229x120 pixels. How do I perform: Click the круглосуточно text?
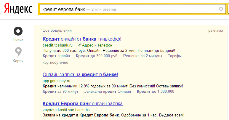[x=55, y=63]
